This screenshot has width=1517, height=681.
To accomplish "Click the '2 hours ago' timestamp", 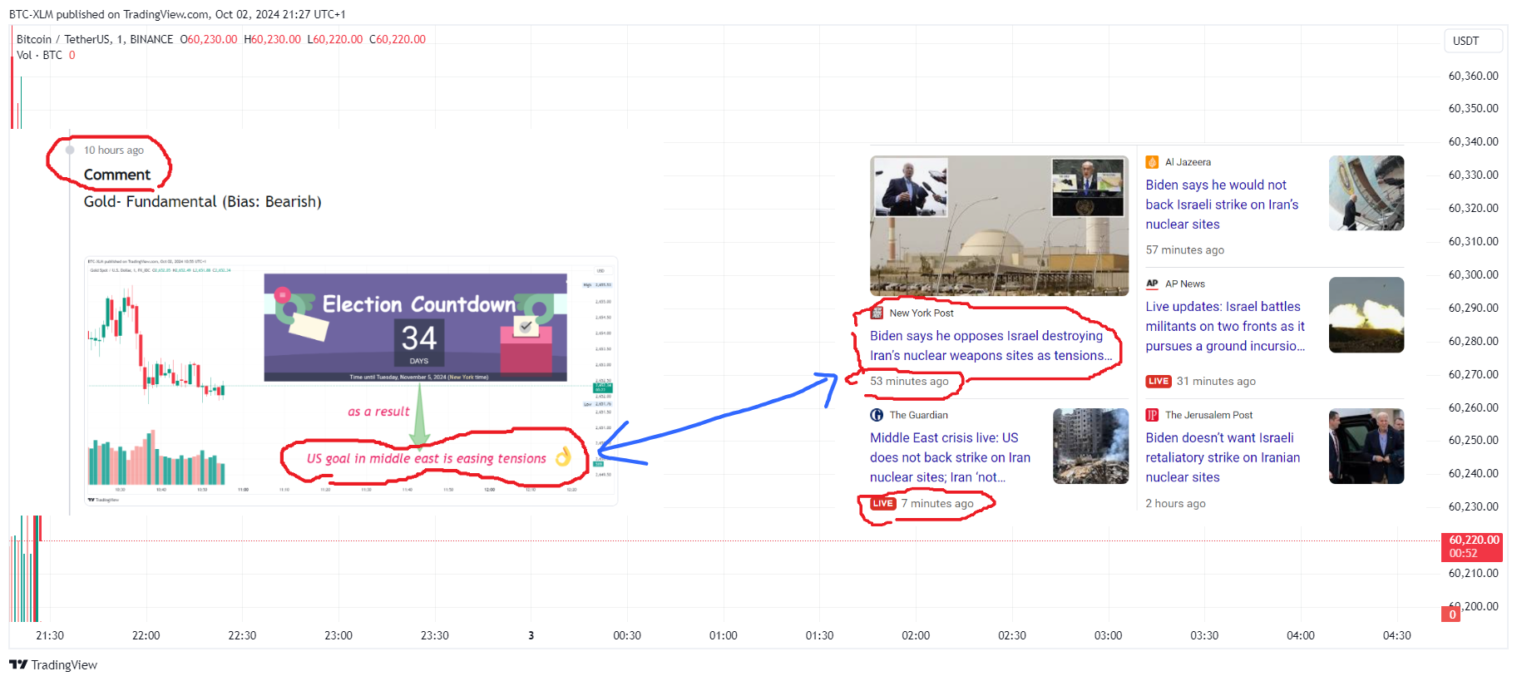I will (1175, 504).
